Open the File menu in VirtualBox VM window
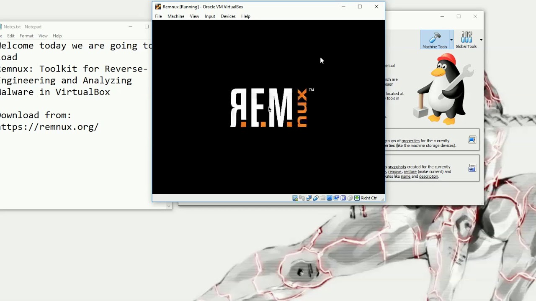536x301 pixels. click(158, 16)
